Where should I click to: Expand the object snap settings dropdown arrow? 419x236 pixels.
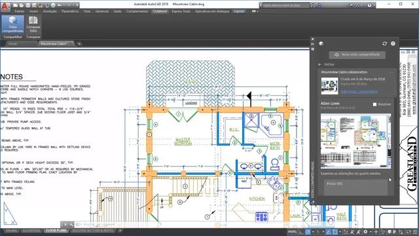[340, 231]
